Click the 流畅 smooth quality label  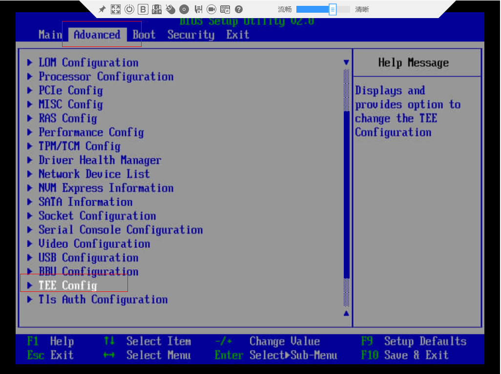285,9
